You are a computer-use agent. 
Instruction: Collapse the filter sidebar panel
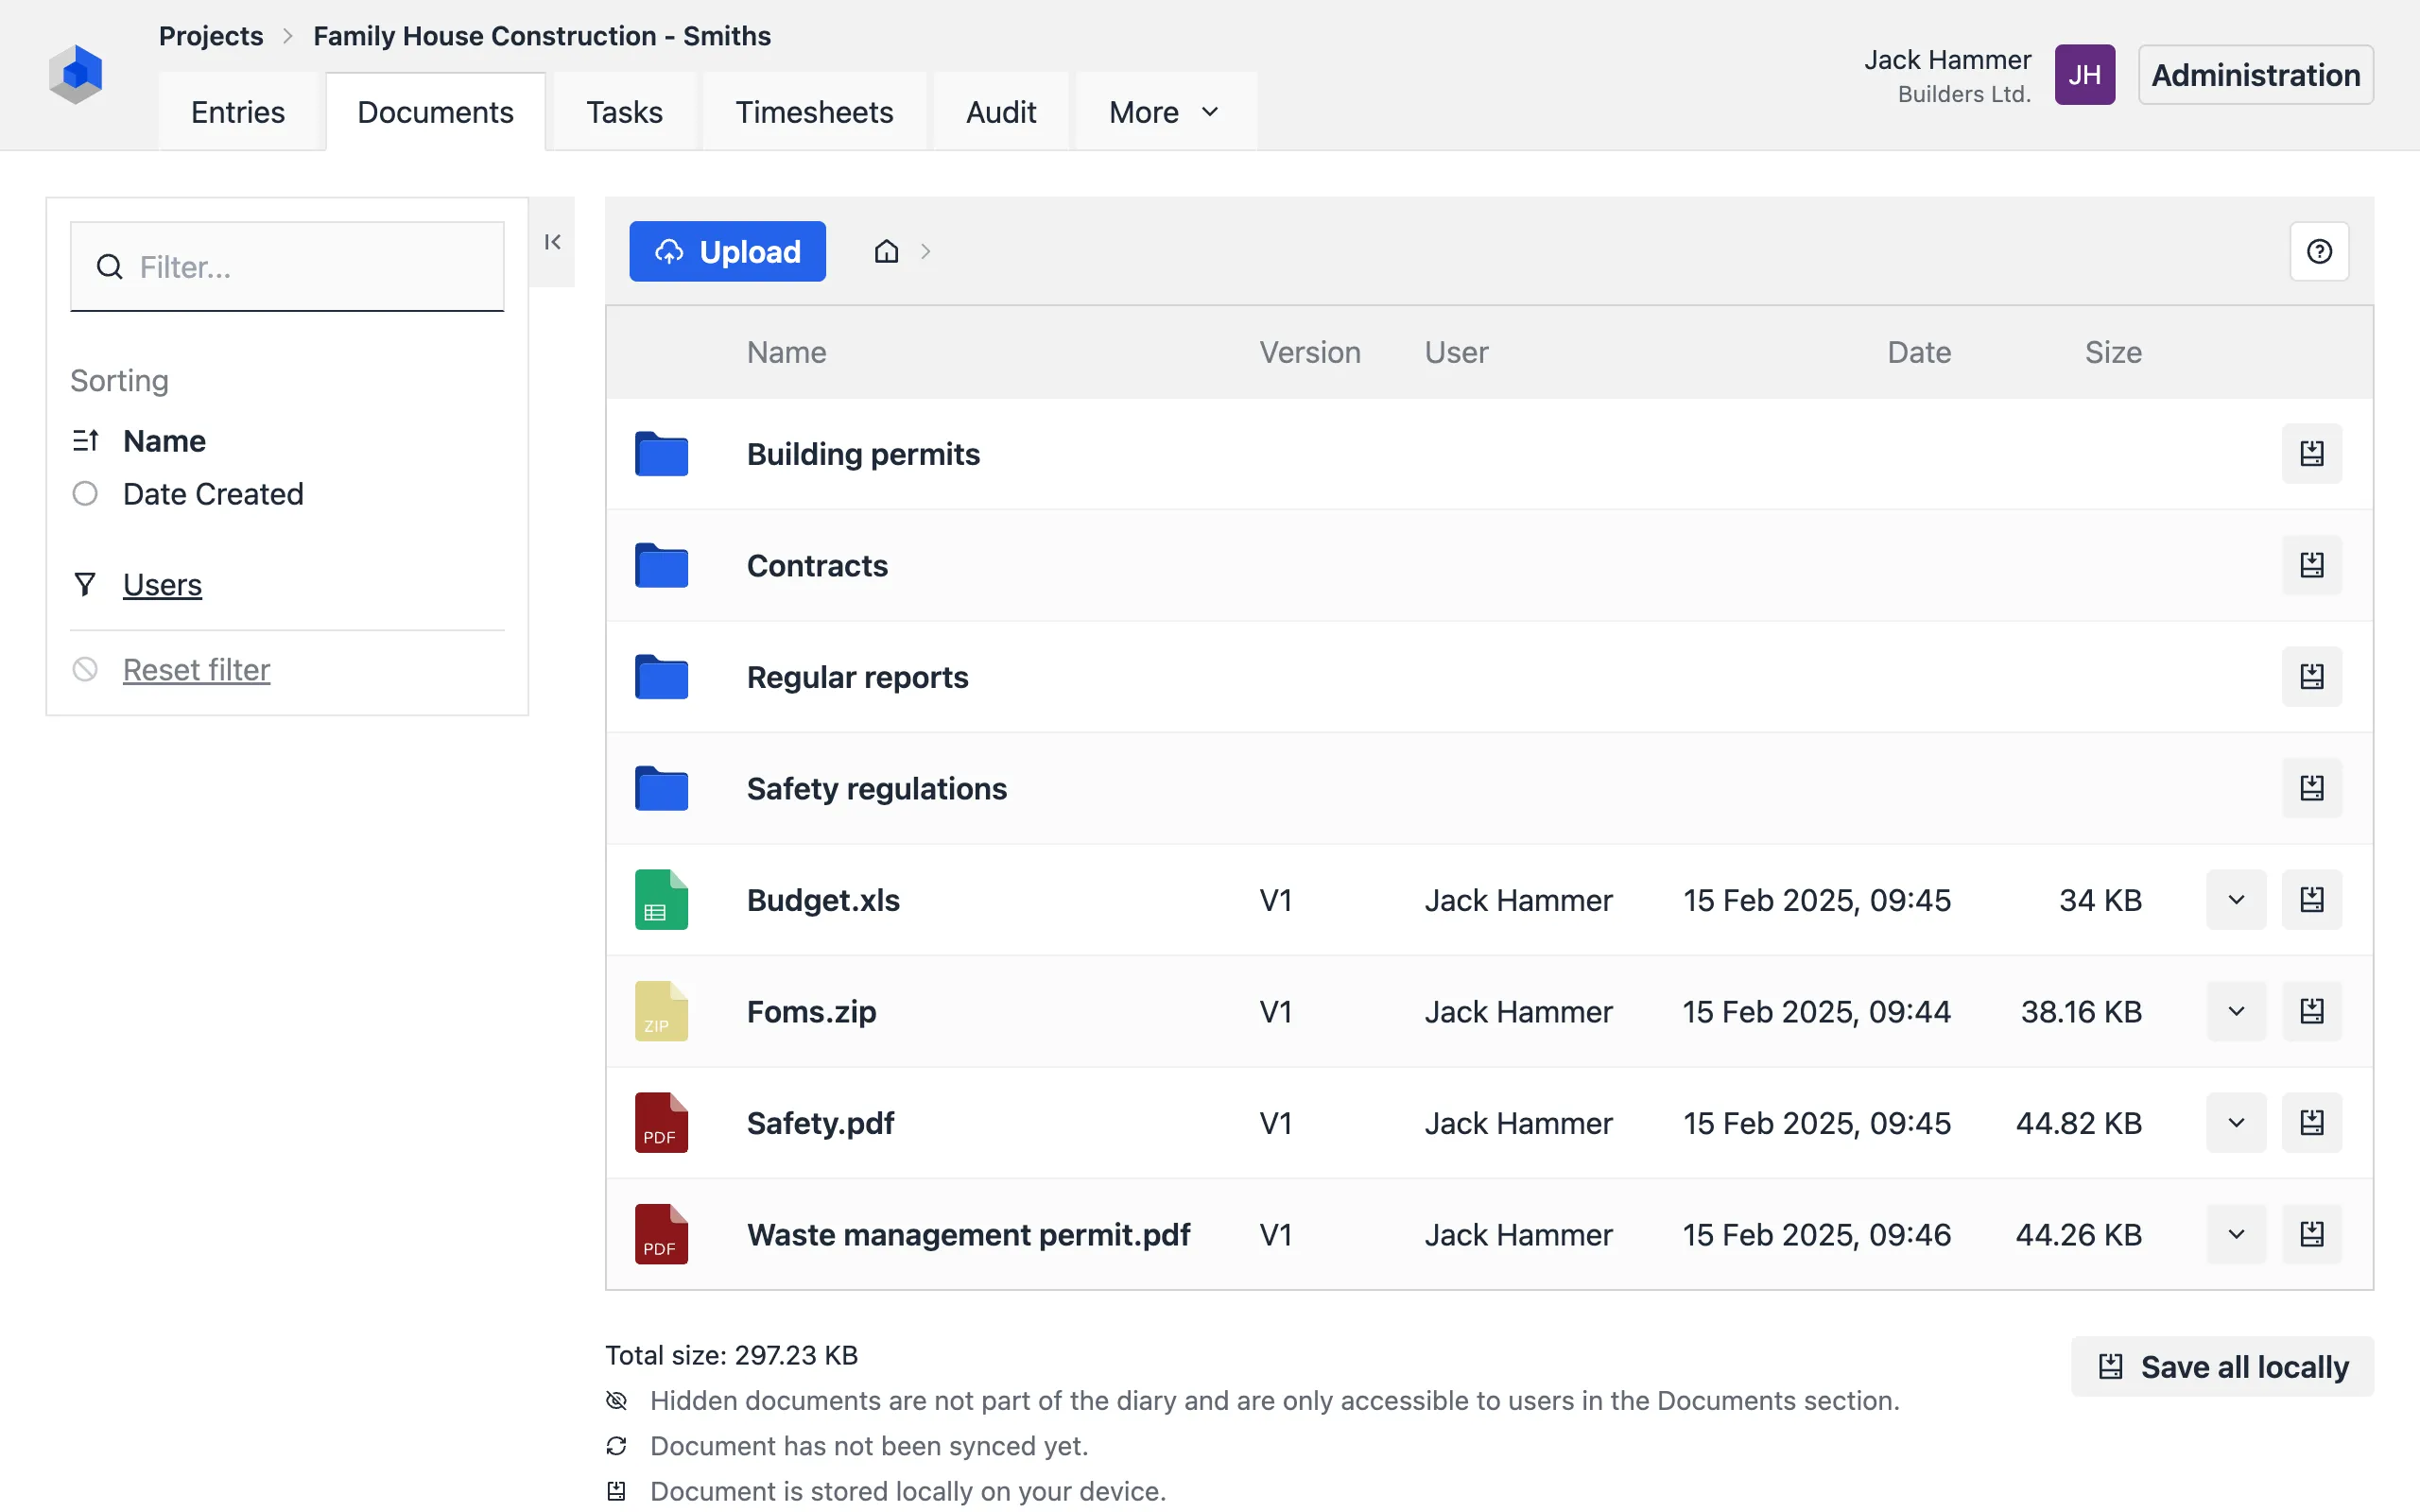(x=552, y=242)
